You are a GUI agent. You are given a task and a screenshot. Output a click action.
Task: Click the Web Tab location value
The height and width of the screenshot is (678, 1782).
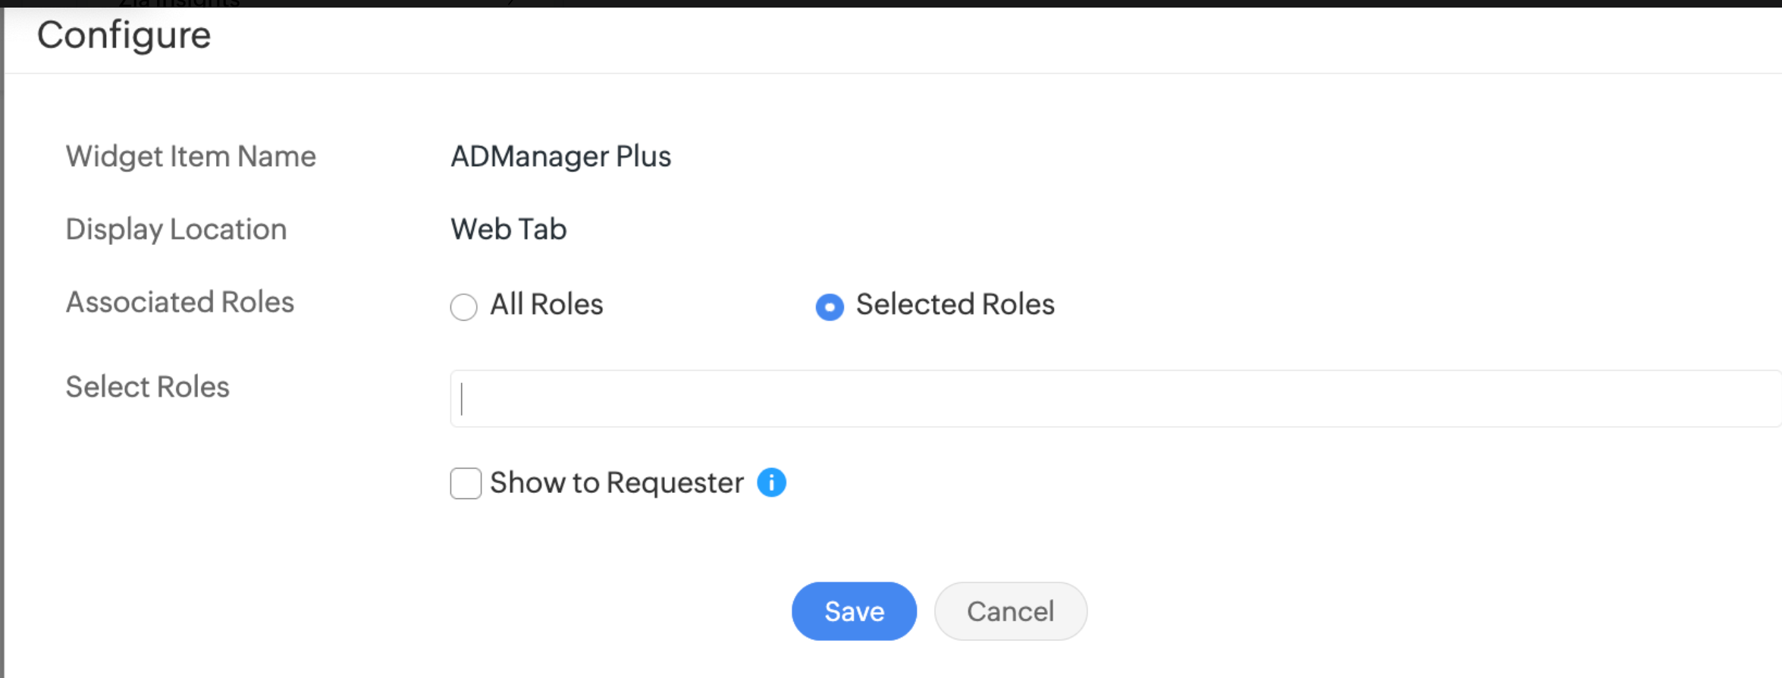coord(508,229)
